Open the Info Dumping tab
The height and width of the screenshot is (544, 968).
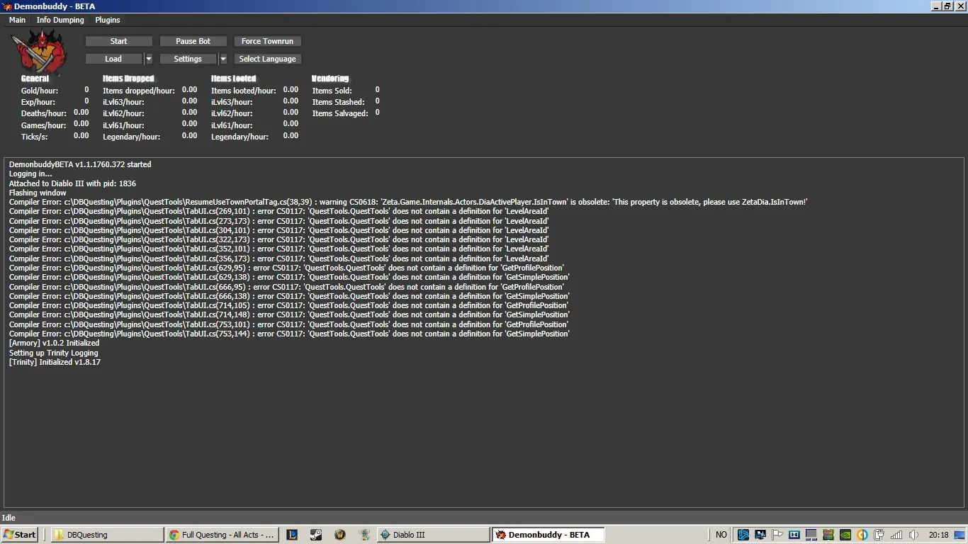coord(60,20)
